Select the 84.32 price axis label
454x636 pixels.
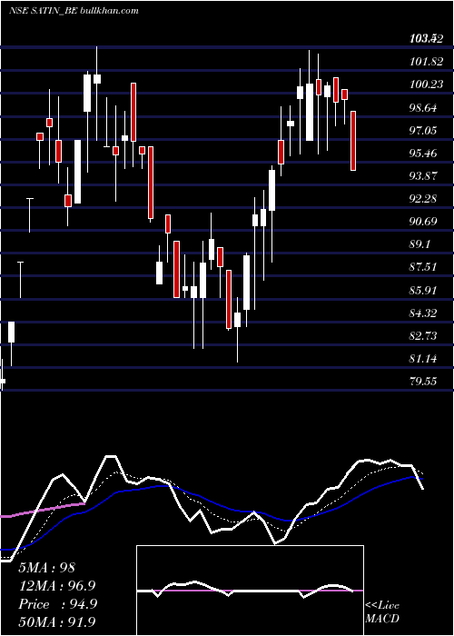point(423,313)
